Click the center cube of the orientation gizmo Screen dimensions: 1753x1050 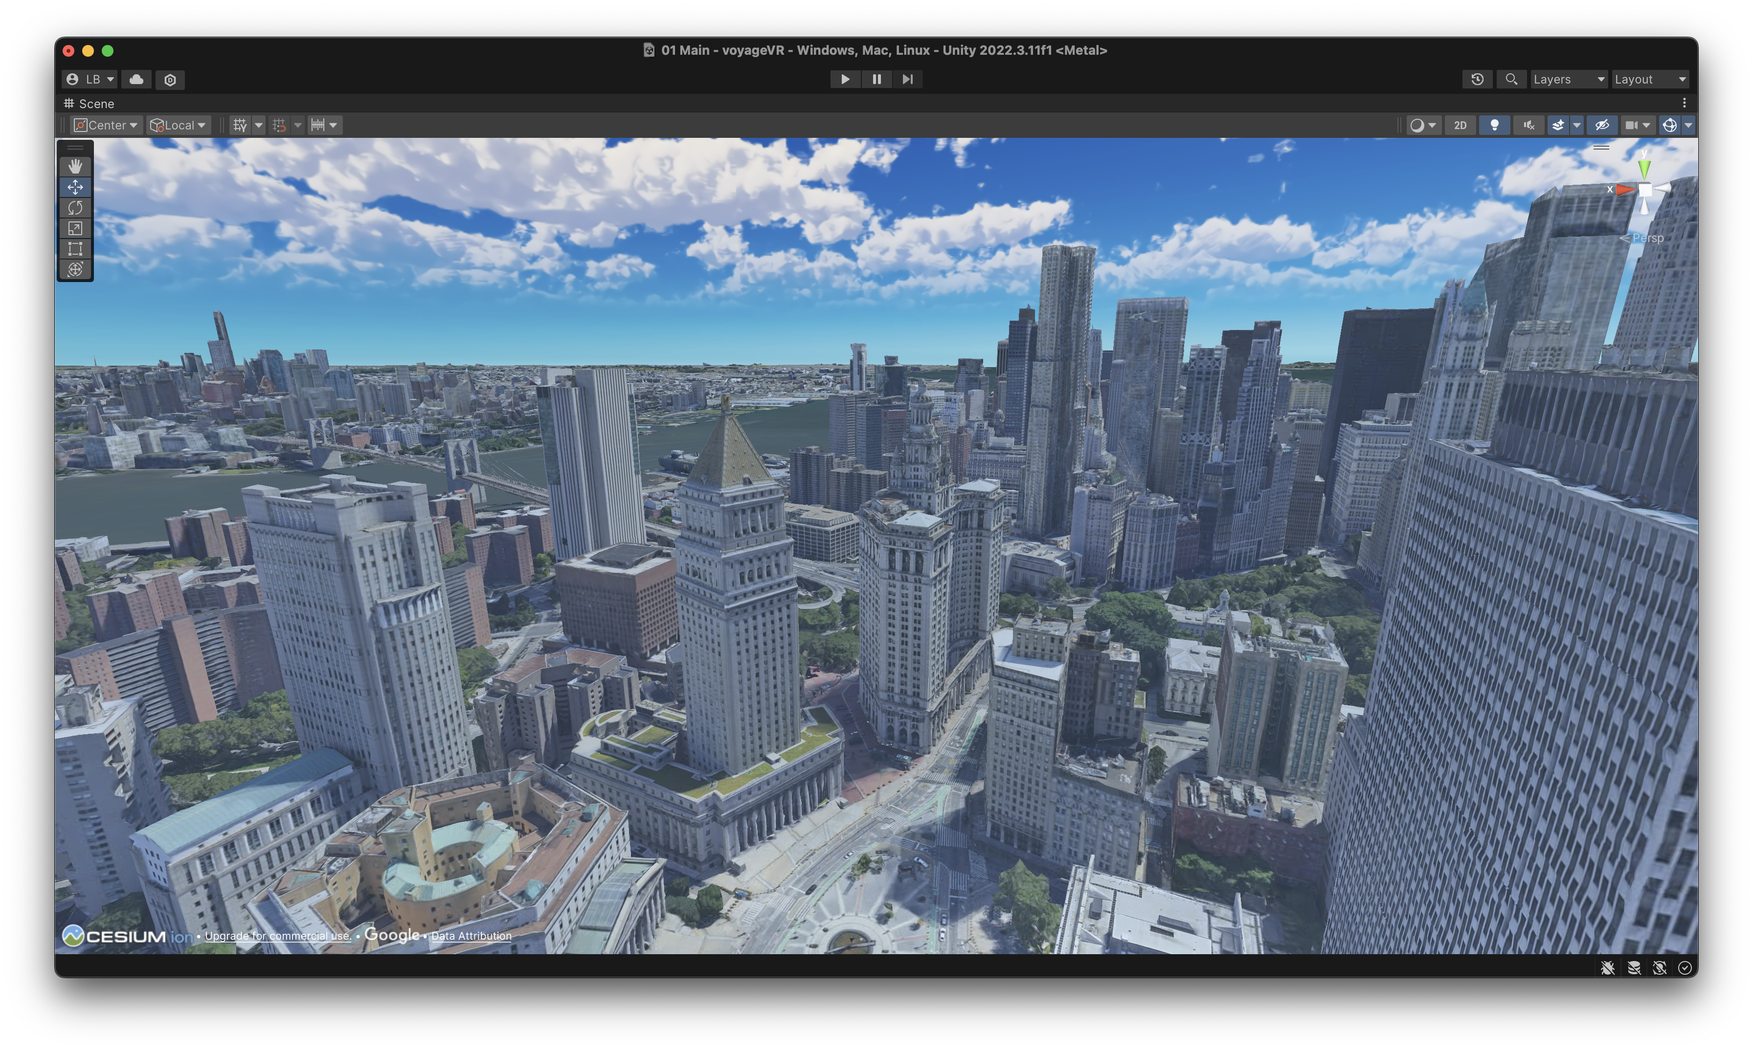pyautogui.click(x=1645, y=190)
